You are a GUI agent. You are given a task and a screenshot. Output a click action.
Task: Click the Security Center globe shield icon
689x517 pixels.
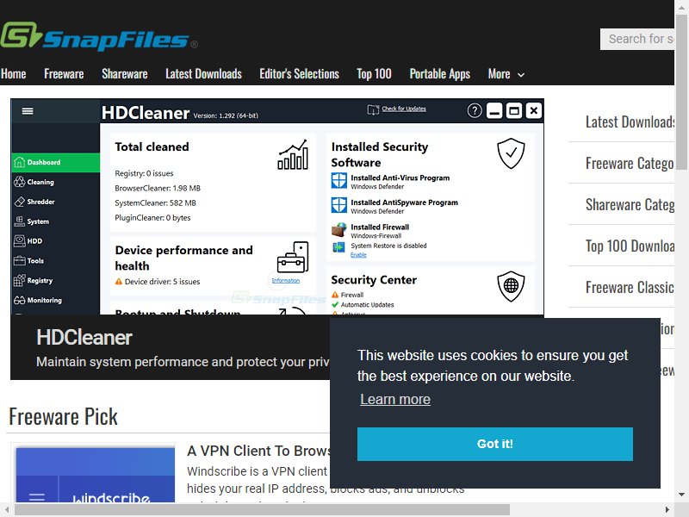tap(511, 286)
